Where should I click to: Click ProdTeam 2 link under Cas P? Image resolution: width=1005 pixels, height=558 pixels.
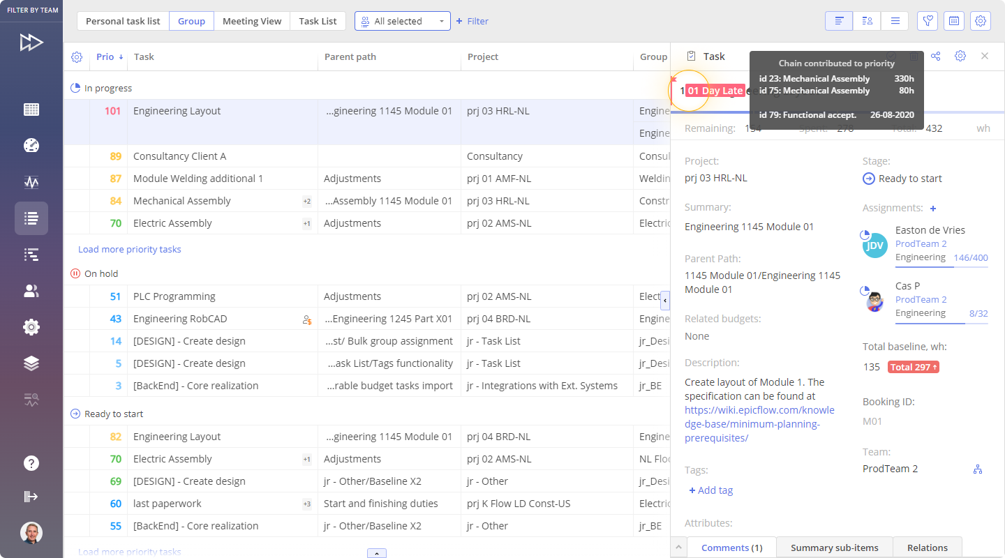(x=921, y=300)
